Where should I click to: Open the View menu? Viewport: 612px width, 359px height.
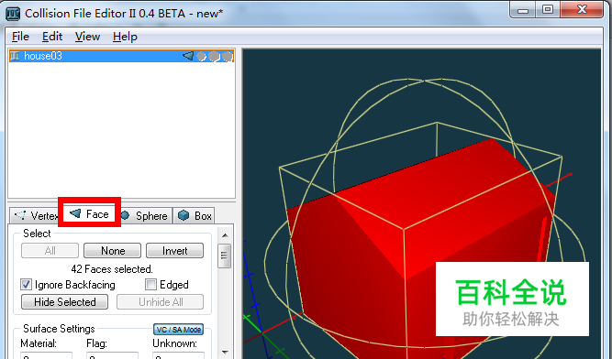coord(87,37)
